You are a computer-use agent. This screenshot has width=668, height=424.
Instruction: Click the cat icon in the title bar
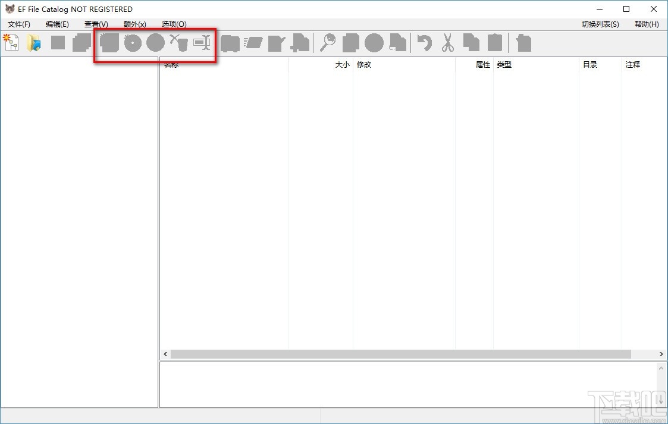click(10, 9)
